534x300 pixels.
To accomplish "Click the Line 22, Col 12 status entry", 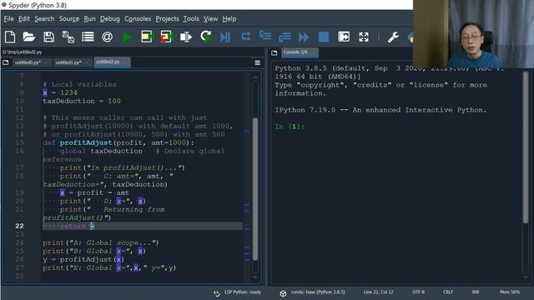I will [378, 292].
